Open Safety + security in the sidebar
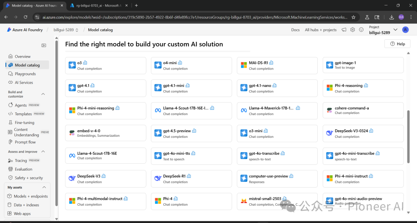The width and height of the screenshot is (417, 223). pyautogui.click(x=27, y=178)
